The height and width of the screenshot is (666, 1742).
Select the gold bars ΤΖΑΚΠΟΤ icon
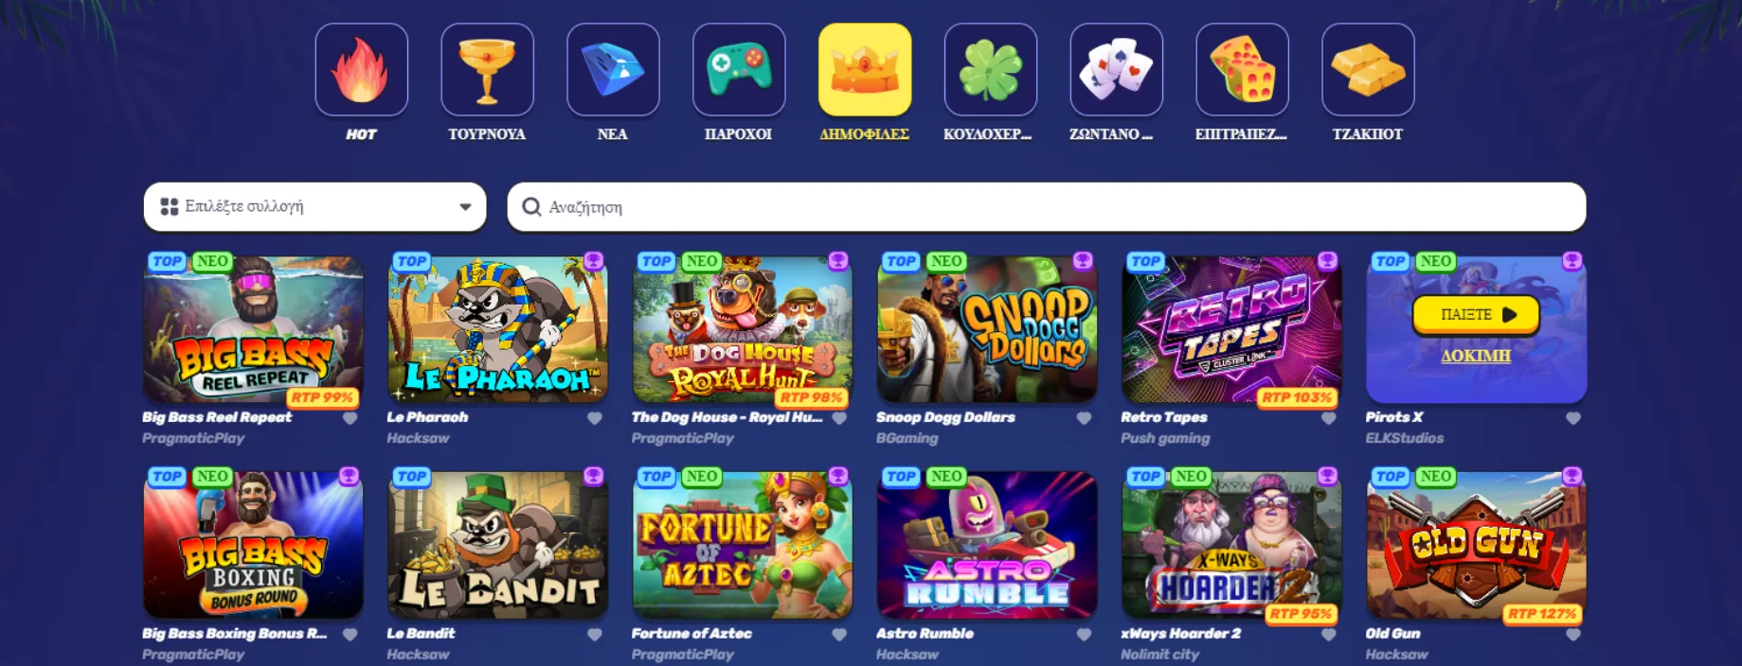(1368, 70)
